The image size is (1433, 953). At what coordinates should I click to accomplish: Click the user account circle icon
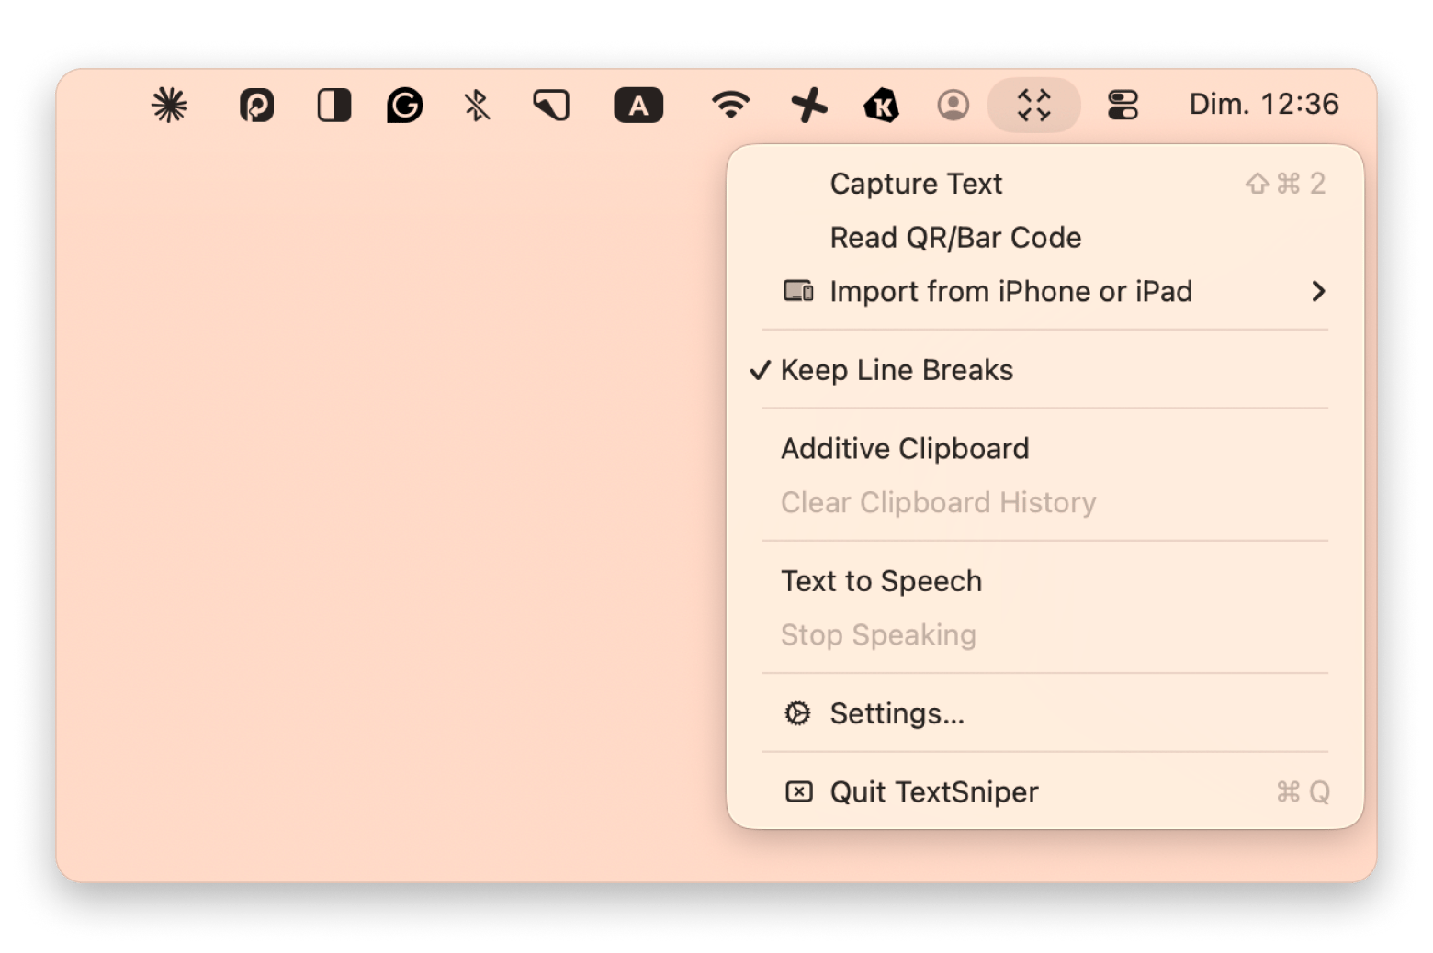pyautogui.click(x=953, y=105)
